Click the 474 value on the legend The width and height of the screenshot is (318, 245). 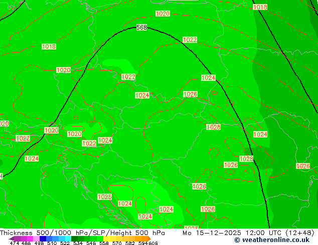click(15, 243)
